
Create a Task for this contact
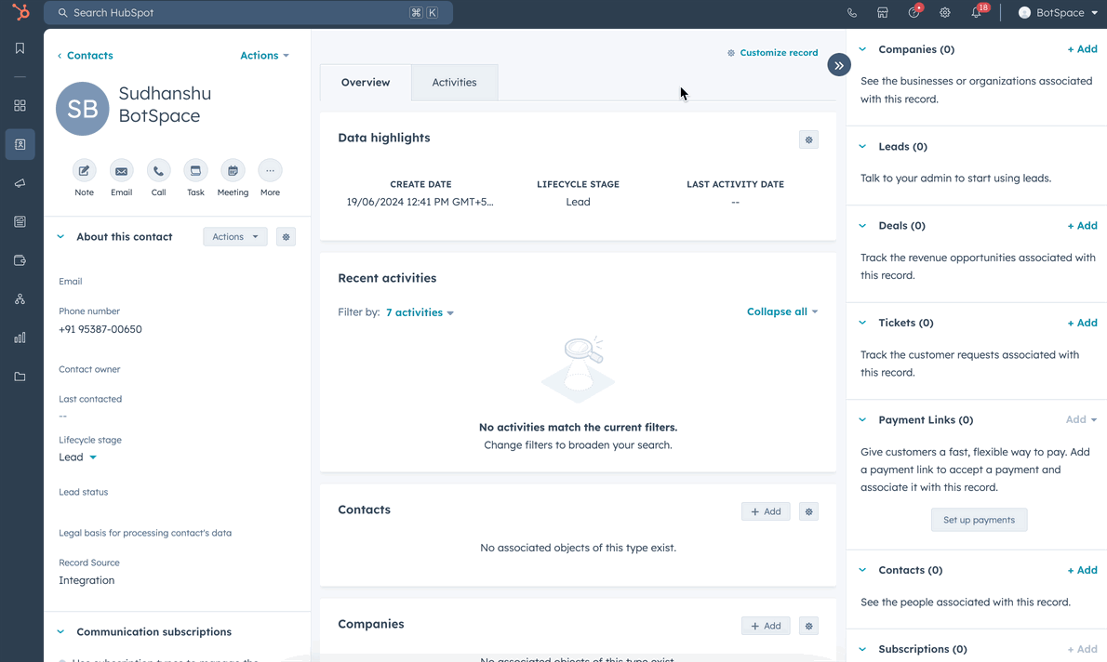click(195, 171)
